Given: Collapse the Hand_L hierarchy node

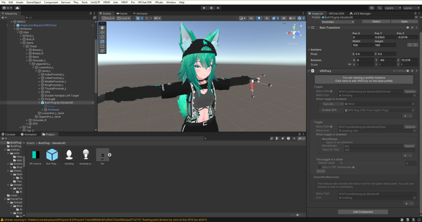Looking at the screenshot, I should point(36,71).
